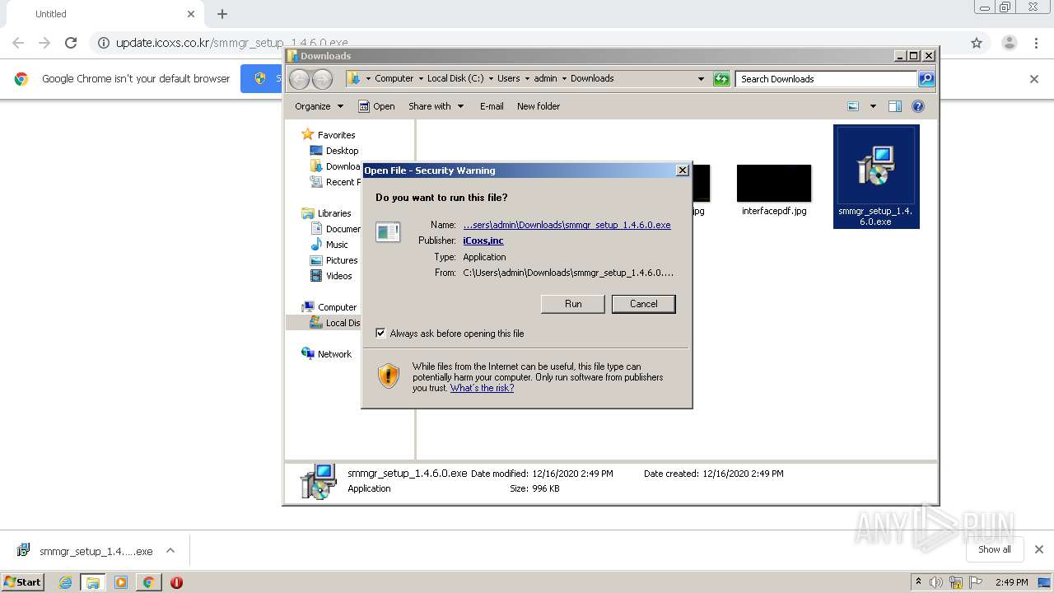The image size is (1054, 593).
Task: Open Pictures library in navigation pane
Action: click(x=341, y=260)
